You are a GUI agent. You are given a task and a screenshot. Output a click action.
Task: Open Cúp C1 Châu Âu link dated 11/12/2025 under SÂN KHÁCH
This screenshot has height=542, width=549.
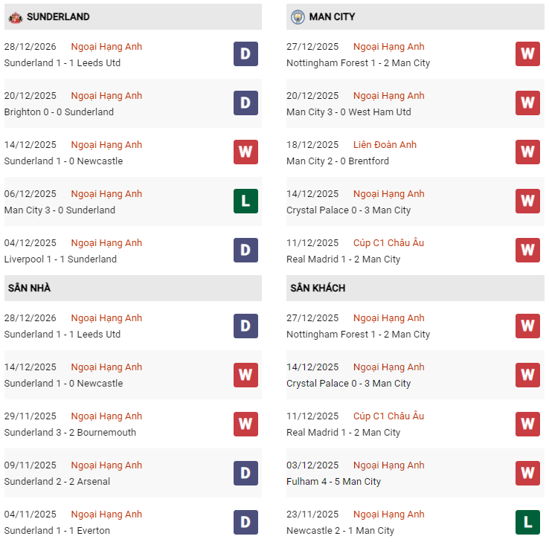pos(388,416)
